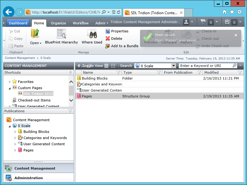Collapse the Shortcuts panel chevrons
The image size is (247, 185).
(70, 72)
